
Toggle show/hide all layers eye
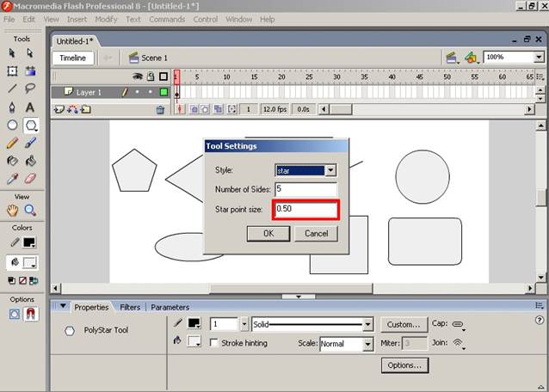pyautogui.click(x=138, y=77)
